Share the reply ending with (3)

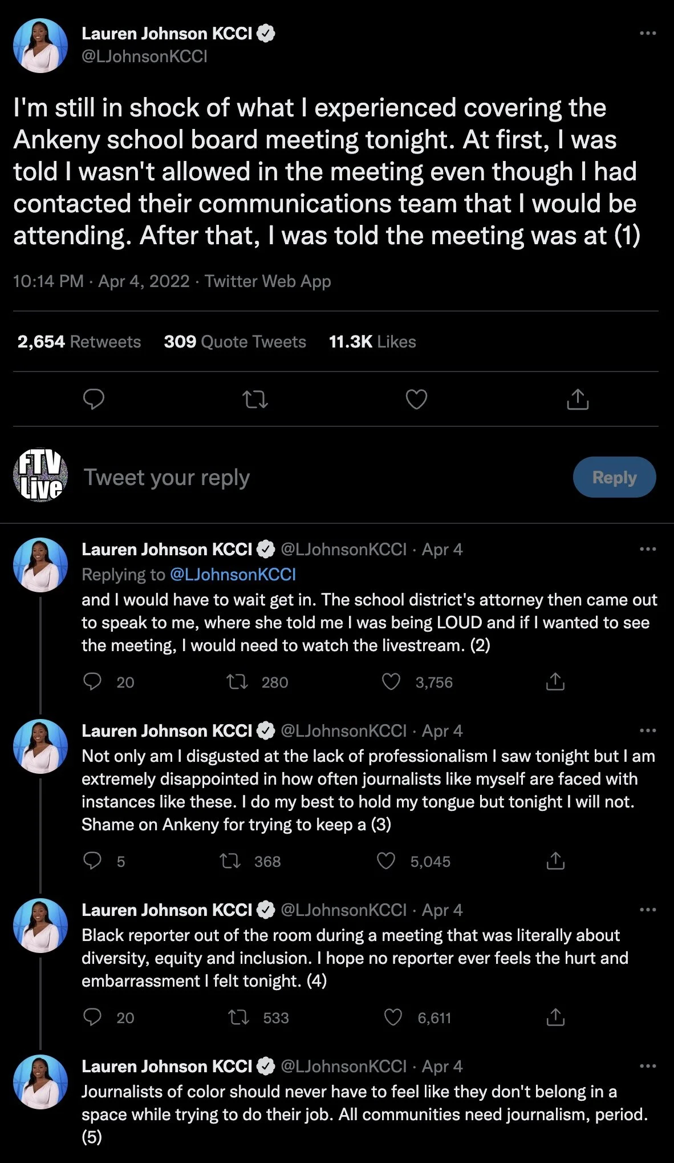tap(555, 861)
